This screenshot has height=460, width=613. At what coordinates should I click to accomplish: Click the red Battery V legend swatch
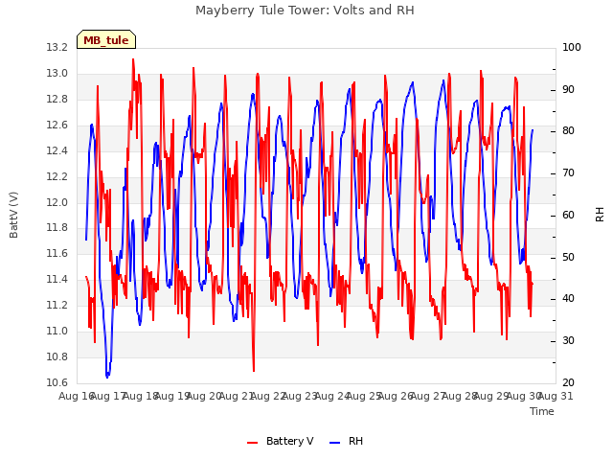coord(253,442)
